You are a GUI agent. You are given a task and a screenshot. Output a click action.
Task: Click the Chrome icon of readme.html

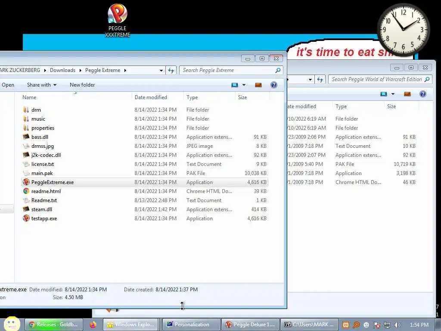coord(26,191)
